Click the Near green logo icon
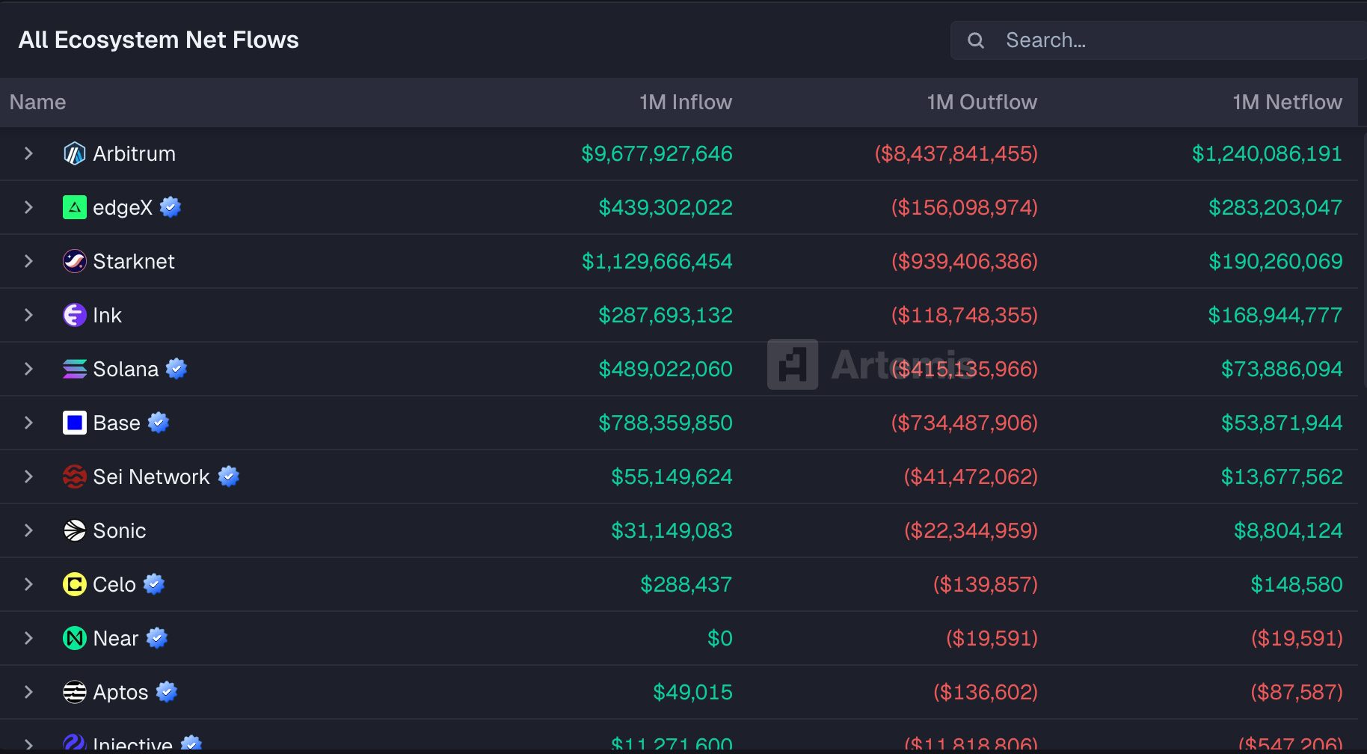Image resolution: width=1367 pixels, height=754 pixels. point(74,638)
